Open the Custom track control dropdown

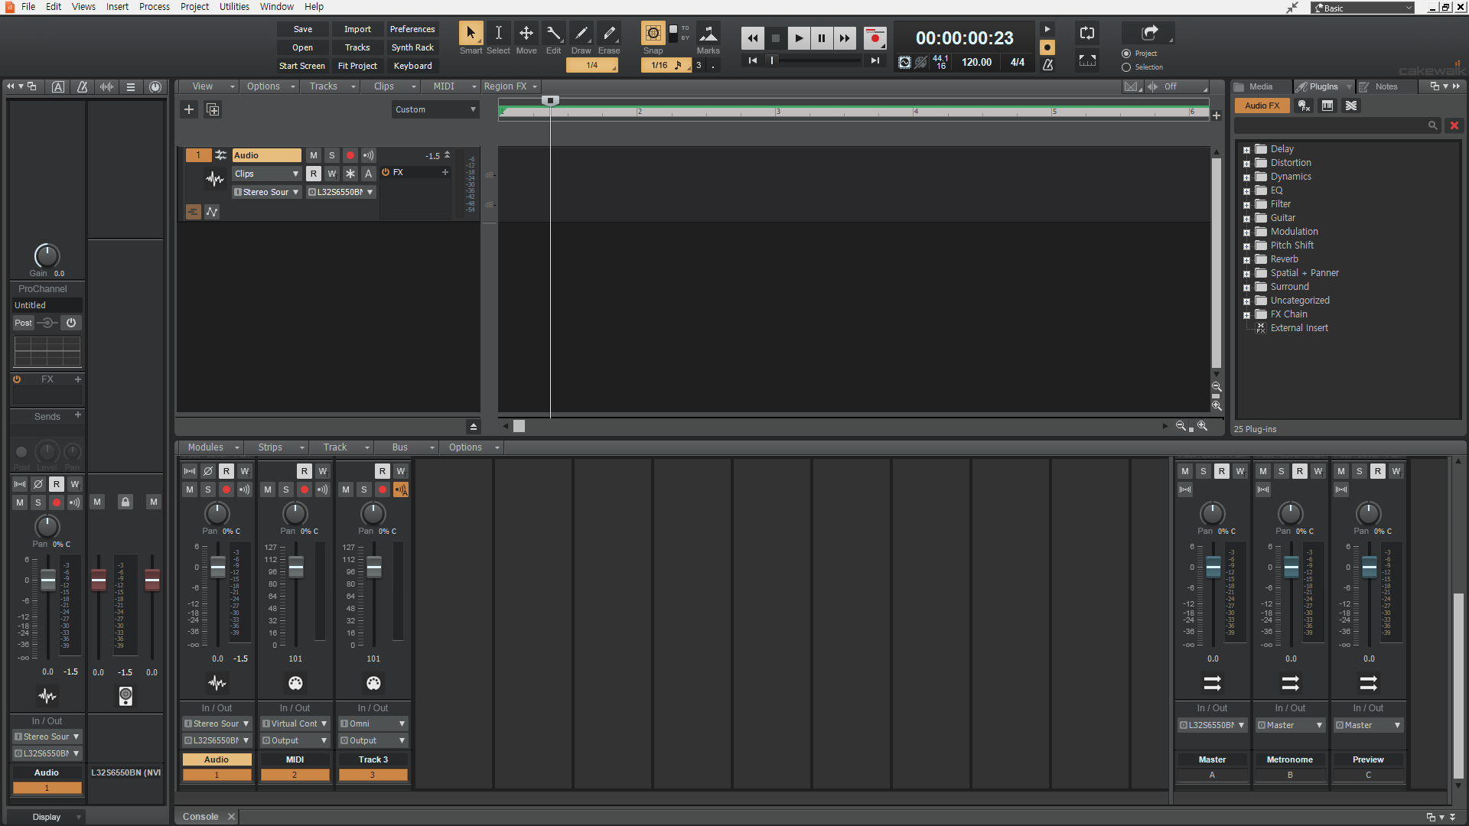click(x=435, y=109)
